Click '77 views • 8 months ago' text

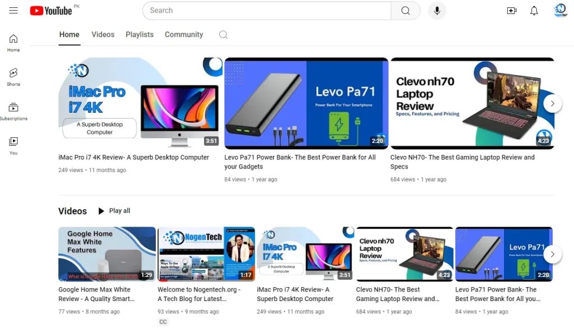(89, 312)
